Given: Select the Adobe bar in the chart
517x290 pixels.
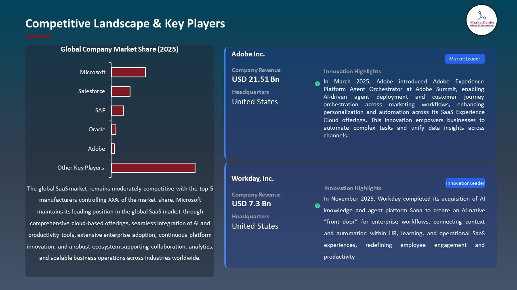Looking at the screenshot, I should pos(113,148).
